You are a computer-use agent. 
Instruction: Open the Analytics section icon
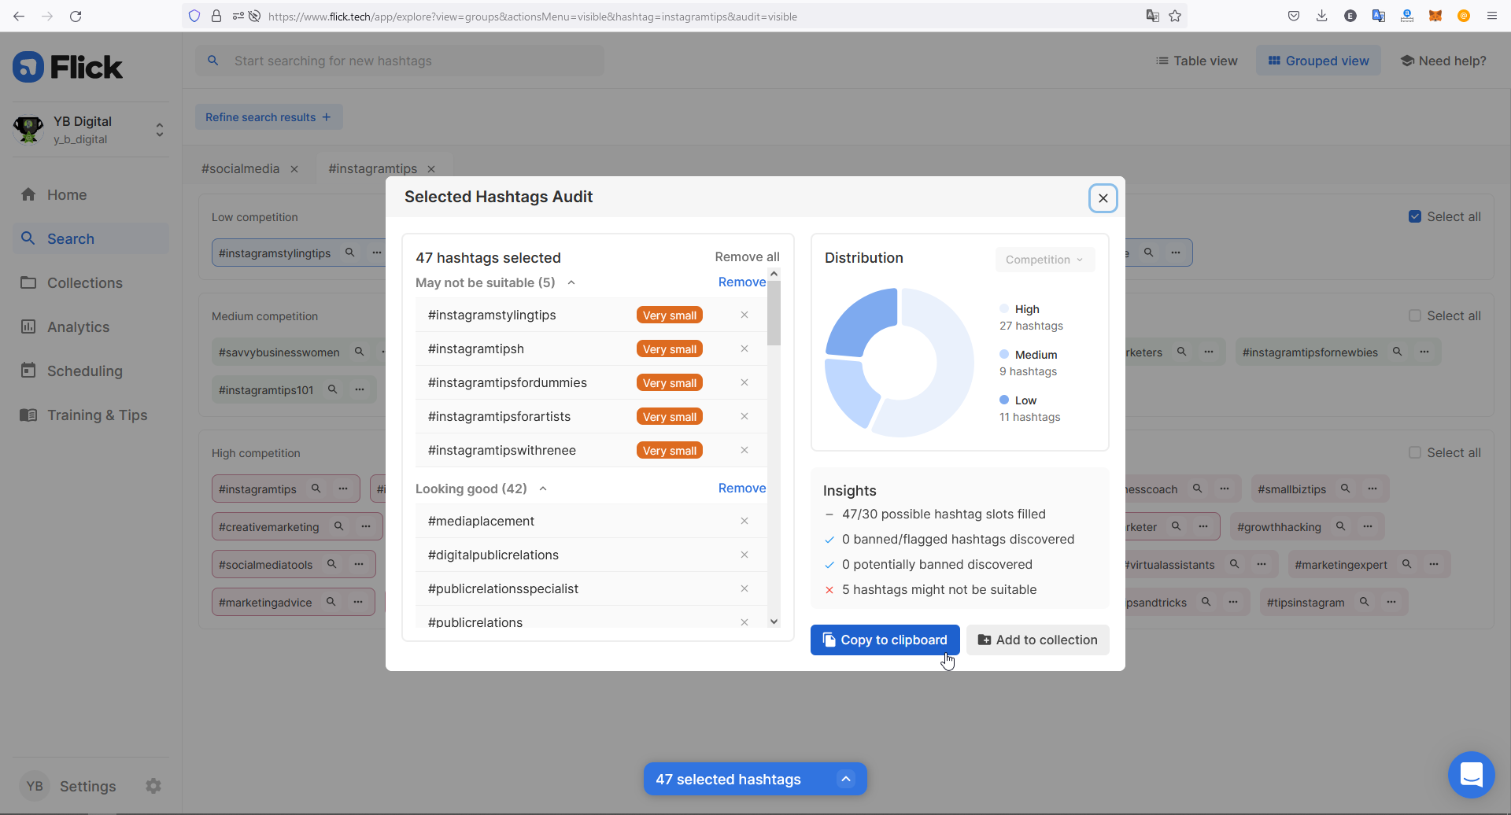tap(28, 326)
